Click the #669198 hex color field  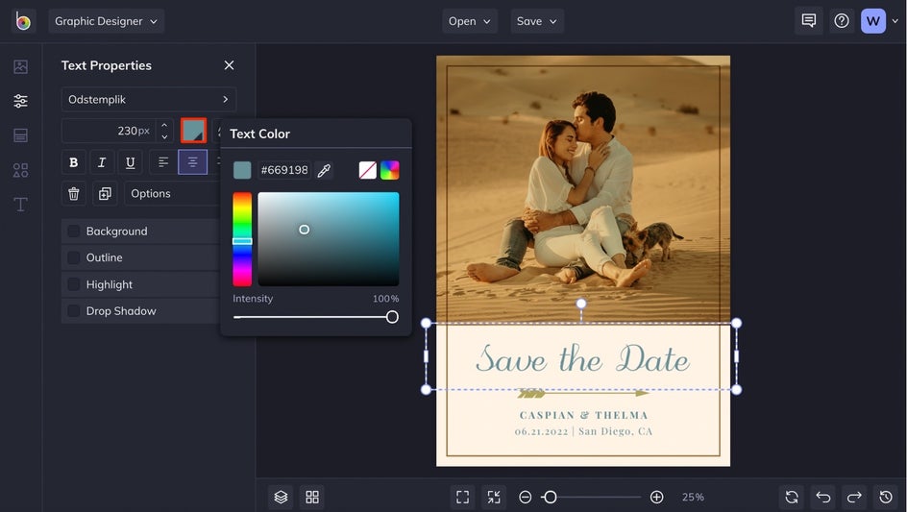tap(284, 170)
